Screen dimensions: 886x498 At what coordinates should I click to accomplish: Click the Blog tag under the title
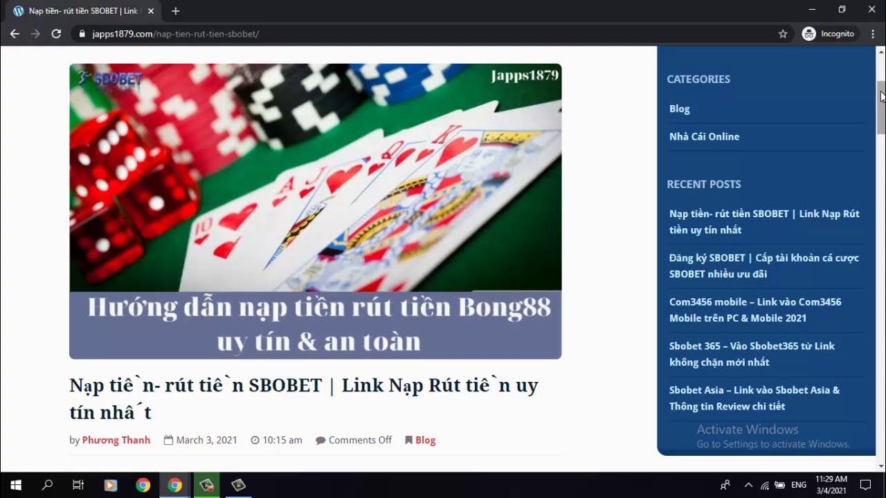point(425,440)
